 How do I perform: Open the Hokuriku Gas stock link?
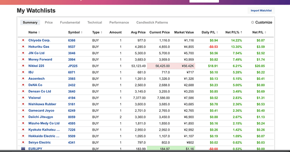(x=39, y=47)
